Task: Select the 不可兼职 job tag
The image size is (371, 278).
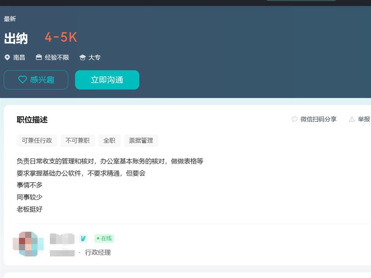Action: click(x=77, y=141)
